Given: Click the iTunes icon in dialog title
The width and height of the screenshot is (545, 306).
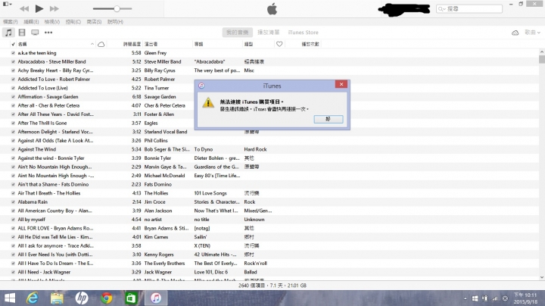Looking at the screenshot, I should (201, 86).
